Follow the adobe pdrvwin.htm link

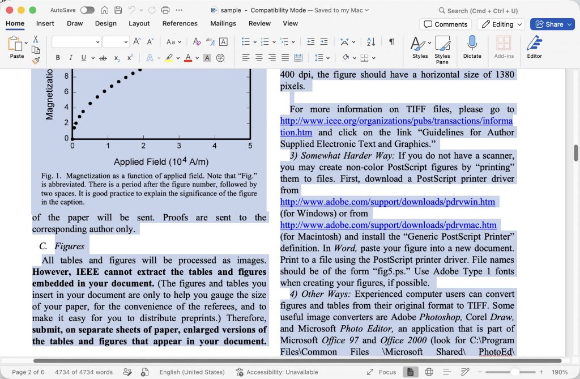[x=387, y=202]
